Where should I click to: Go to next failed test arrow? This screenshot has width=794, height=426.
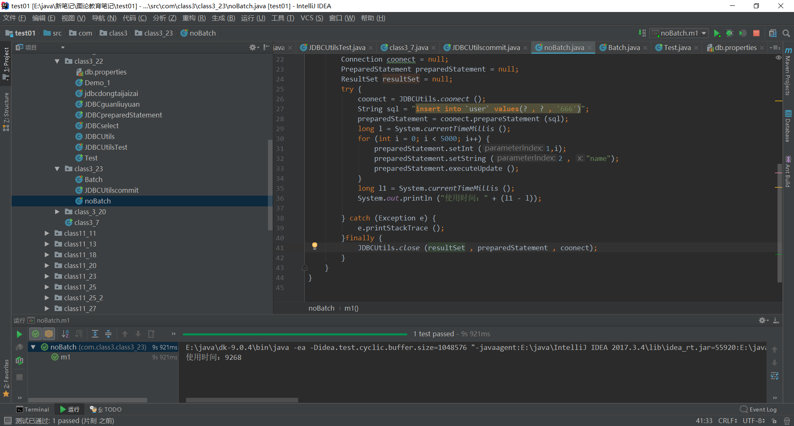[x=138, y=334]
